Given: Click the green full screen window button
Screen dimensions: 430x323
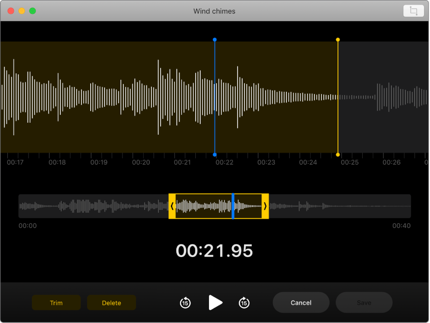Looking at the screenshot, I should click(x=33, y=11).
